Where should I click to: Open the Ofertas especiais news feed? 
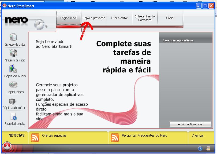click(x=54, y=135)
